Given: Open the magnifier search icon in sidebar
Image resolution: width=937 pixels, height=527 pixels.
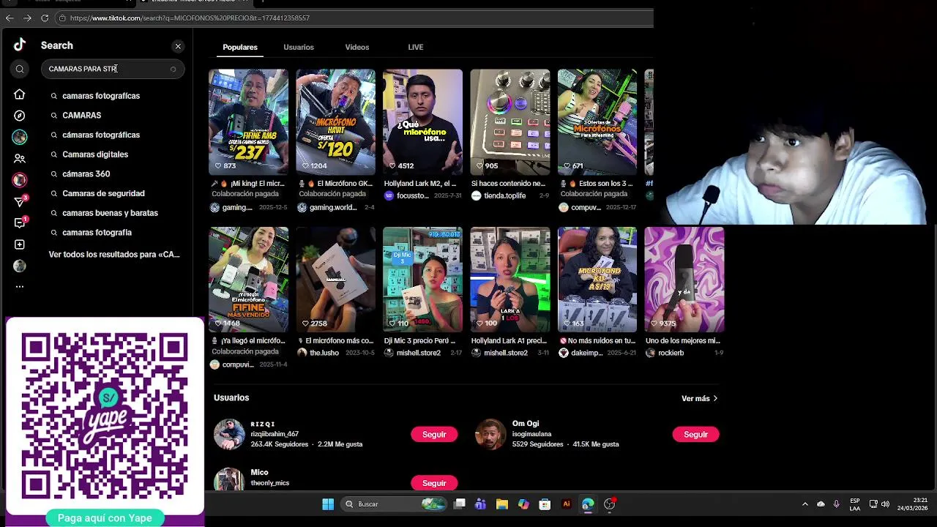Looking at the screenshot, I should pos(20,69).
